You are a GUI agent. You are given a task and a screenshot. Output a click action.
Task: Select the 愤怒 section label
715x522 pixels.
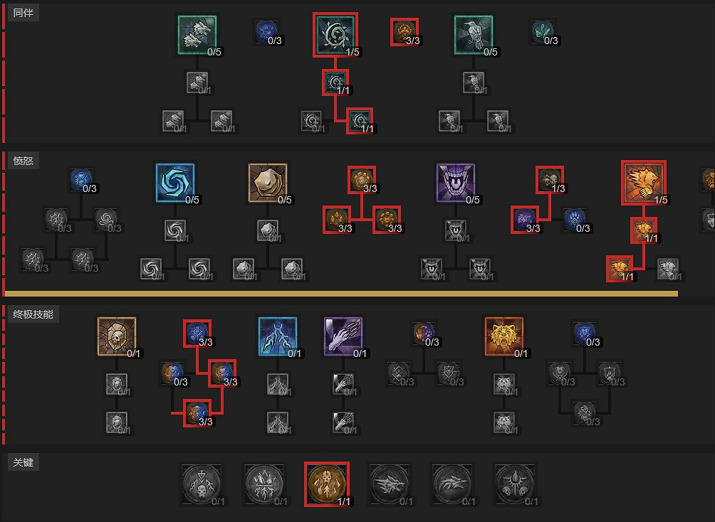24,161
